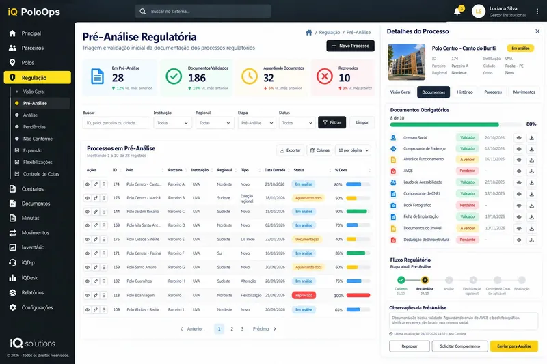The width and height of the screenshot is (547, 364).
Task: Switch to the Movimentos details tab
Action: point(524,92)
